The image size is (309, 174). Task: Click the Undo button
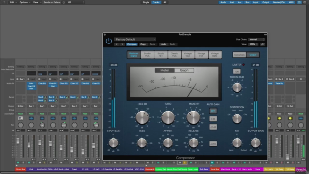tap(163, 44)
